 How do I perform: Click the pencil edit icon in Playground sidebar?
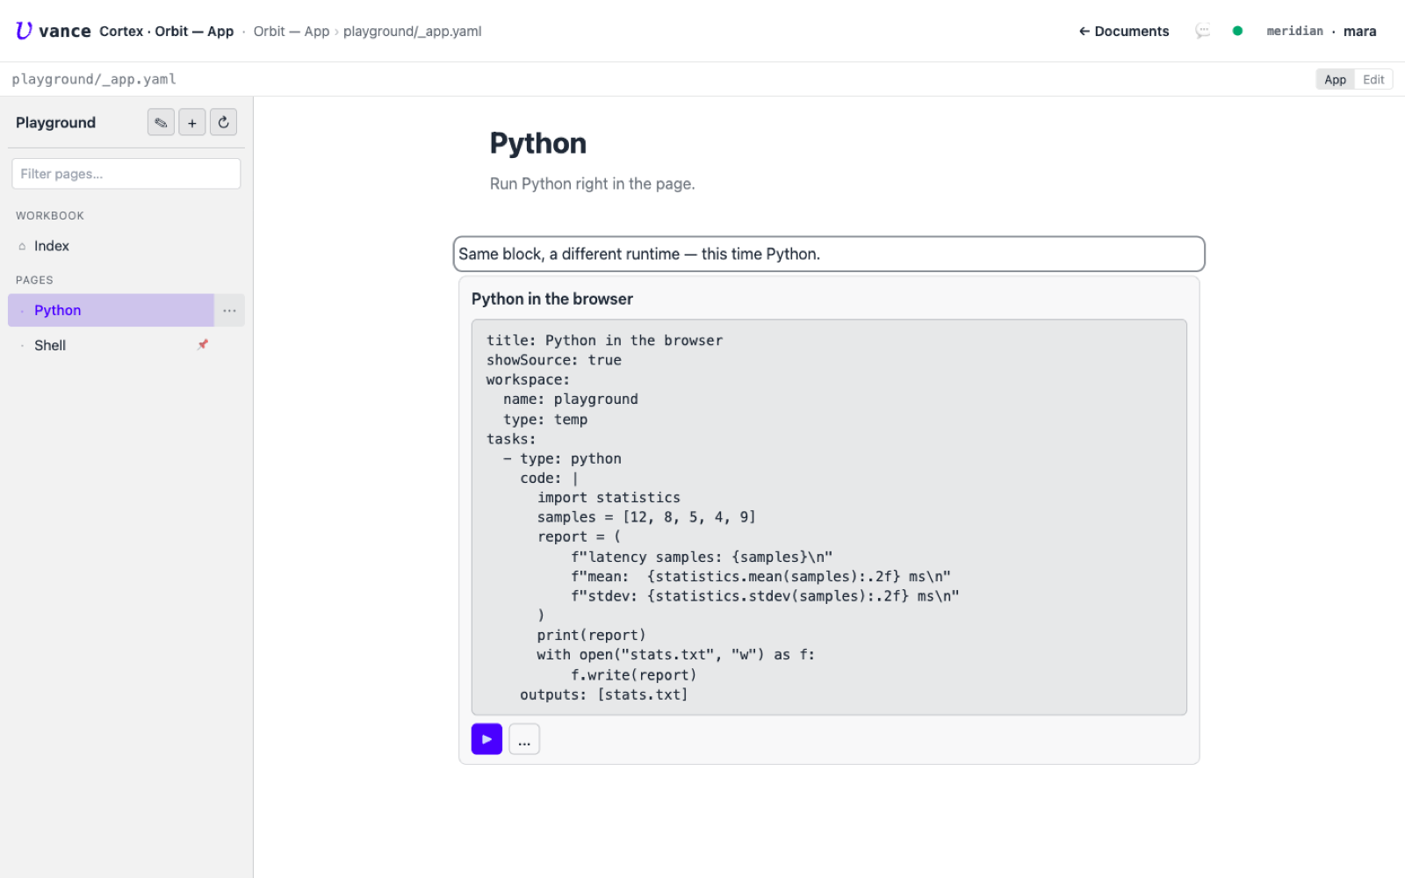click(x=161, y=123)
